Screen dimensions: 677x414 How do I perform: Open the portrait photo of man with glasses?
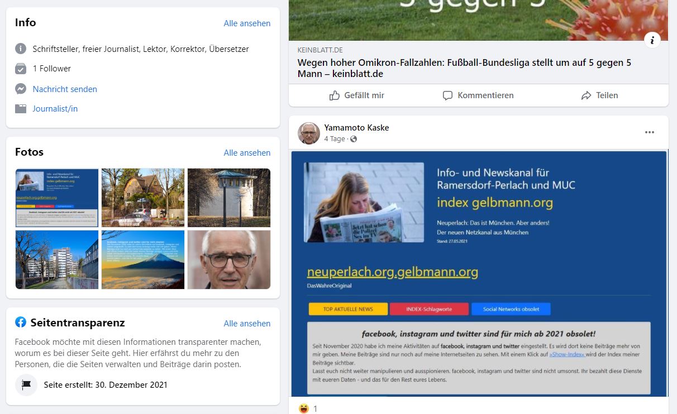(x=229, y=259)
